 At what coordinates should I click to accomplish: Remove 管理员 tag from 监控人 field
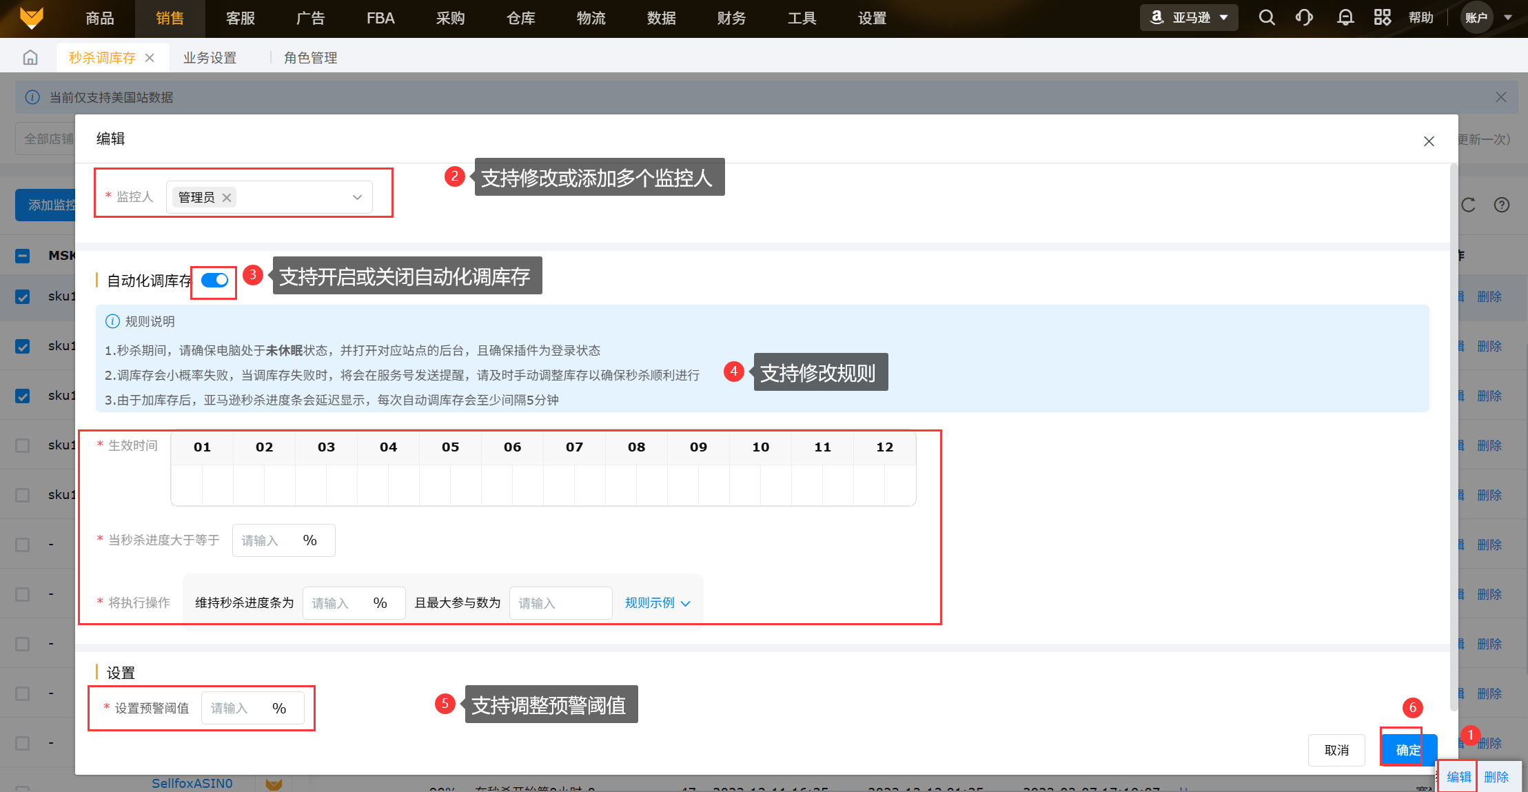click(x=227, y=198)
